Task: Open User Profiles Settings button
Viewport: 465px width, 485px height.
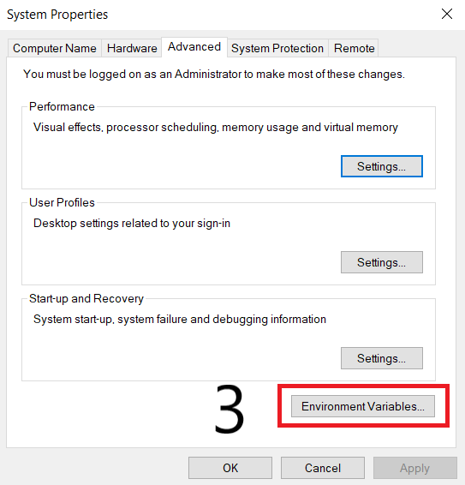Action: (x=382, y=262)
